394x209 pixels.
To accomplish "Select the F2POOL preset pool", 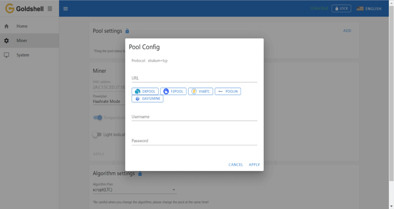I will coord(173,91).
